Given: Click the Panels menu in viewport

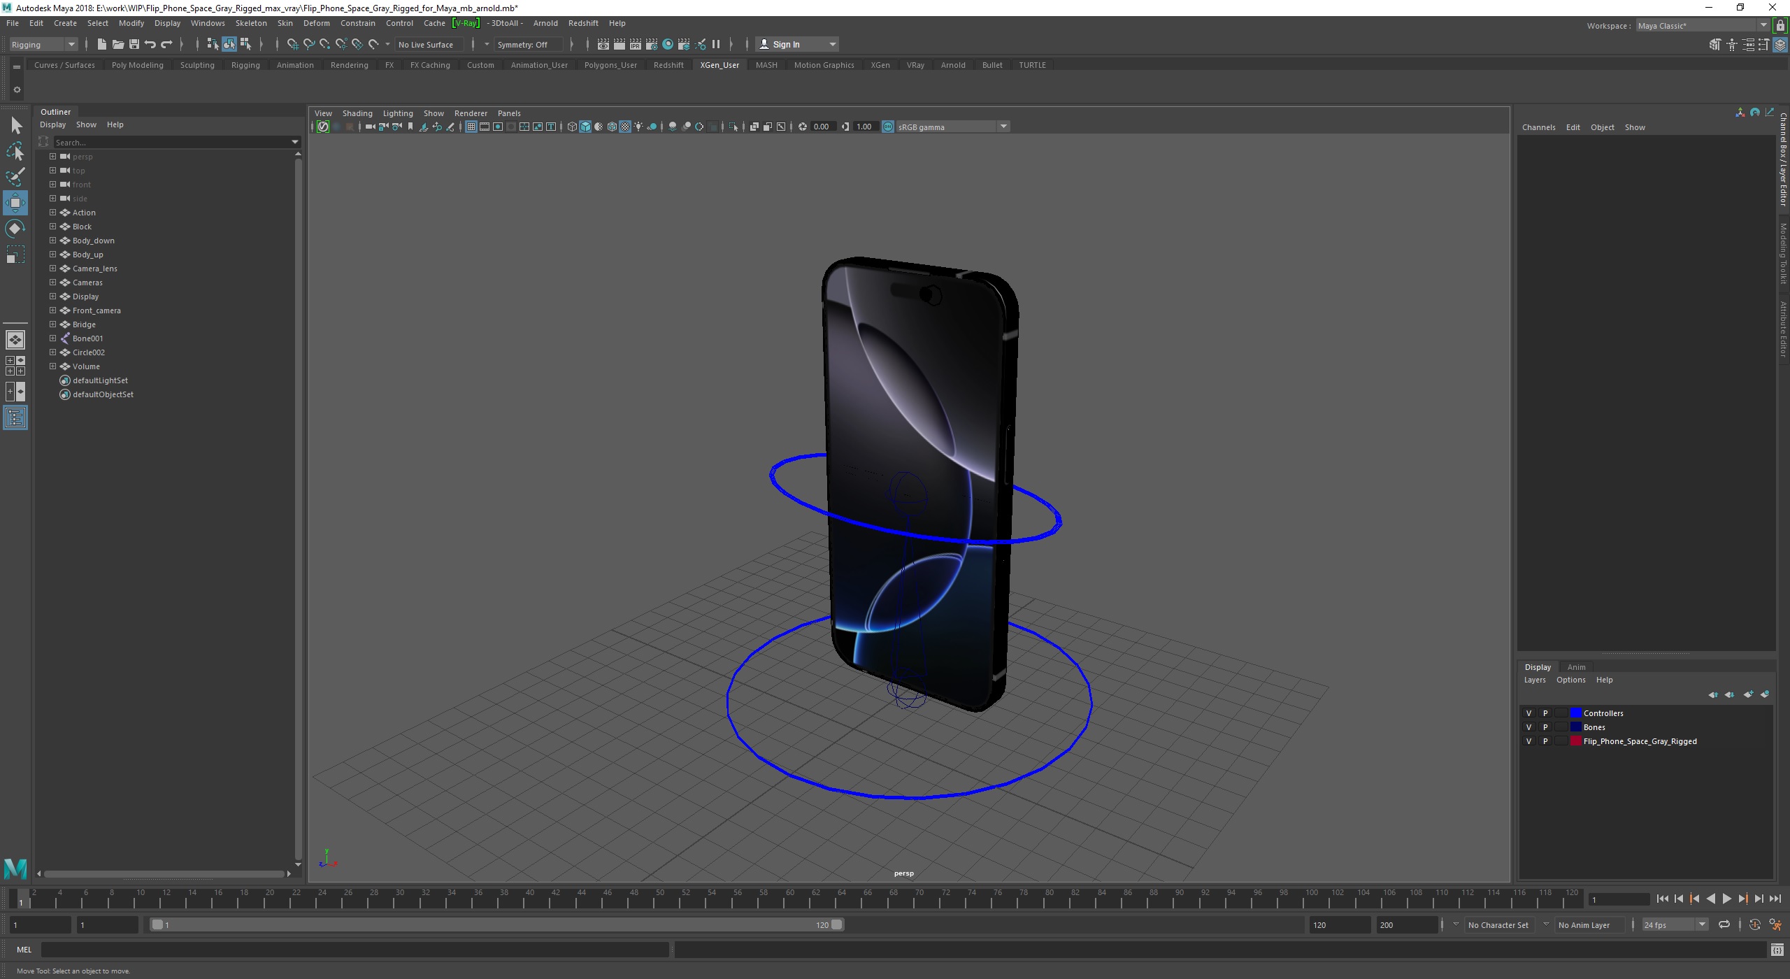Looking at the screenshot, I should pos(508,112).
